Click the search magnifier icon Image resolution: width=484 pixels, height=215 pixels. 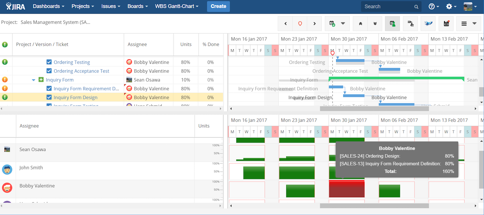pos(416,7)
